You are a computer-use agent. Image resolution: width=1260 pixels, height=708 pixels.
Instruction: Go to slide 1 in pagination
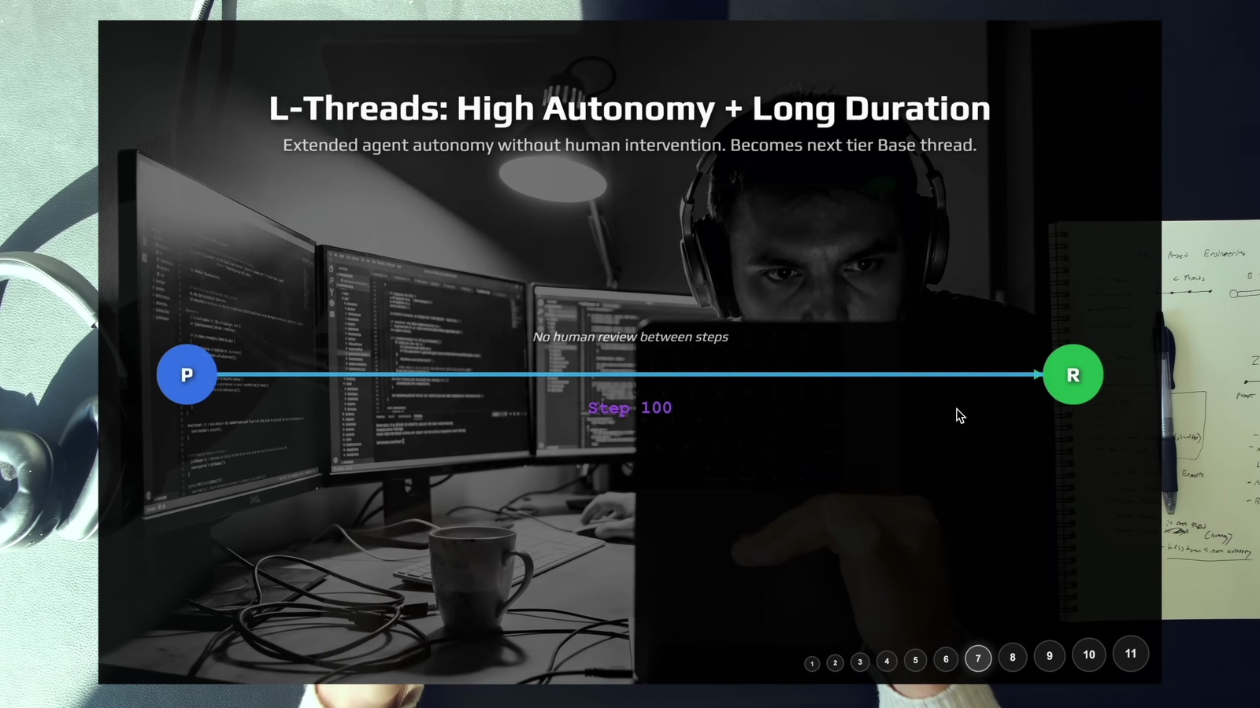[812, 664]
